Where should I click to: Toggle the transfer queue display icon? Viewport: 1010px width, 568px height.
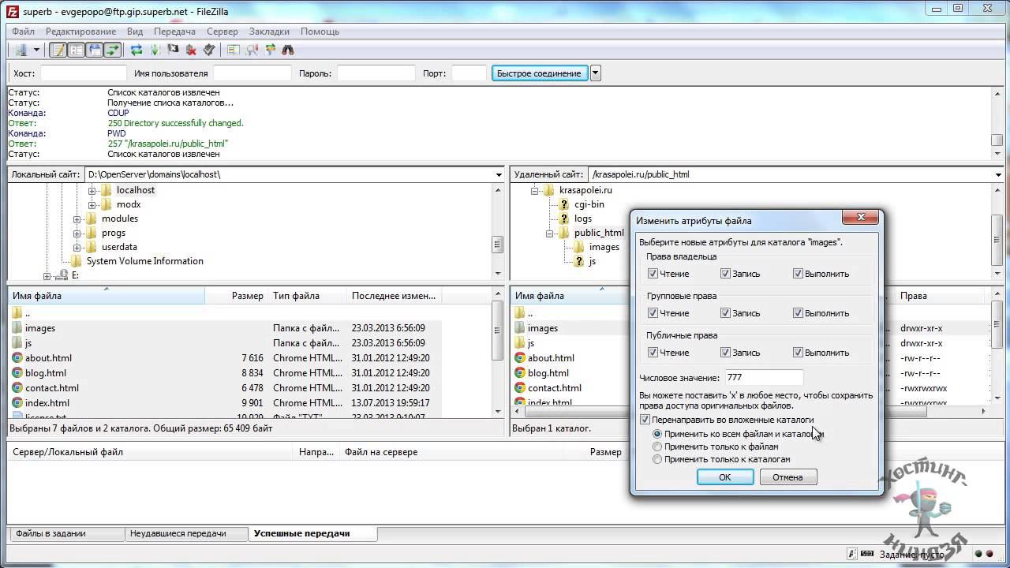click(113, 50)
